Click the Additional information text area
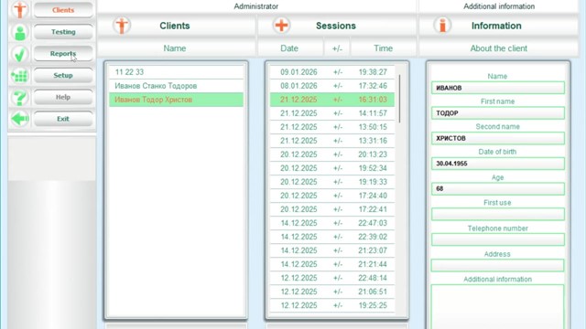This screenshot has height=329, width=586. point(498,307)
